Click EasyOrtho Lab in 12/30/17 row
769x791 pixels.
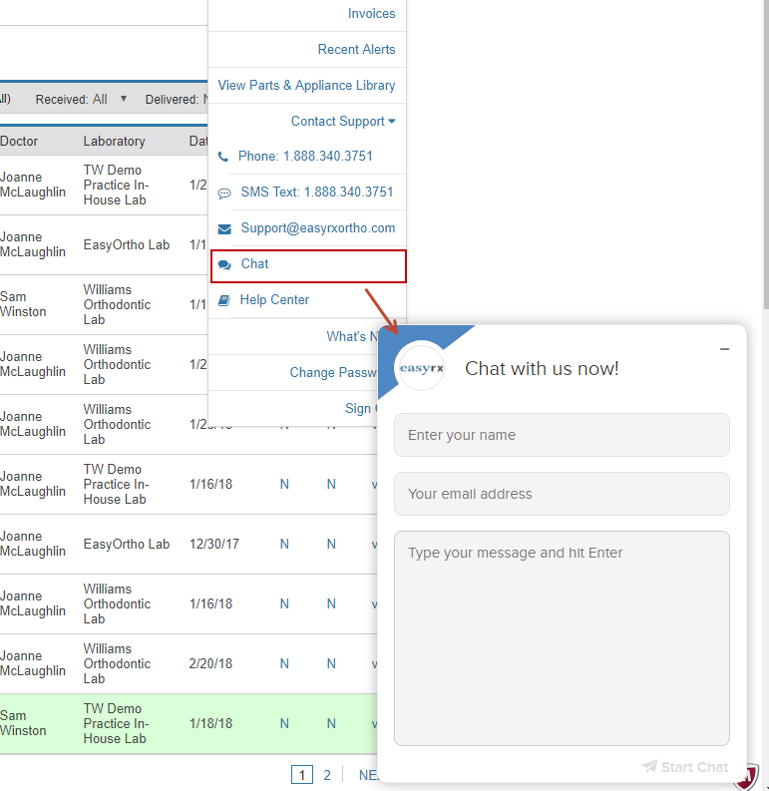tap(126, 545)
